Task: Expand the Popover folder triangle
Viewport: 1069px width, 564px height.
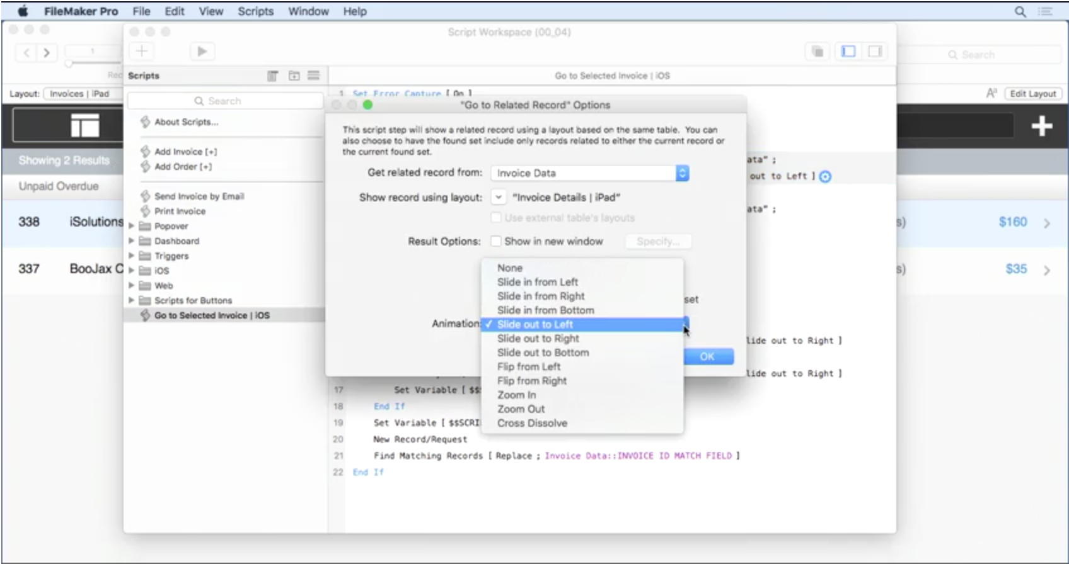Action: [132, 226]
